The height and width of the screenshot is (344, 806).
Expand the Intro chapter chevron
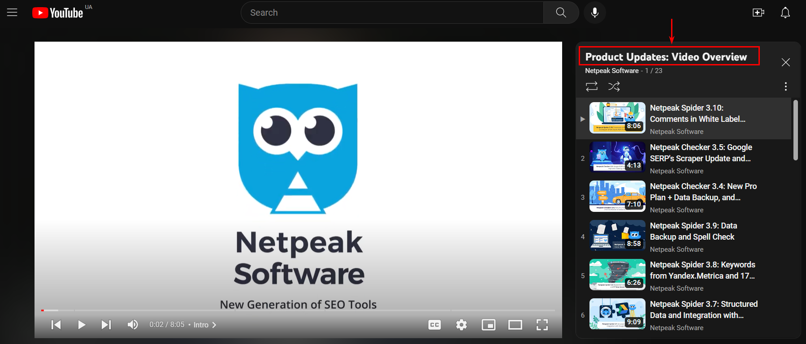tap(214, 325)
